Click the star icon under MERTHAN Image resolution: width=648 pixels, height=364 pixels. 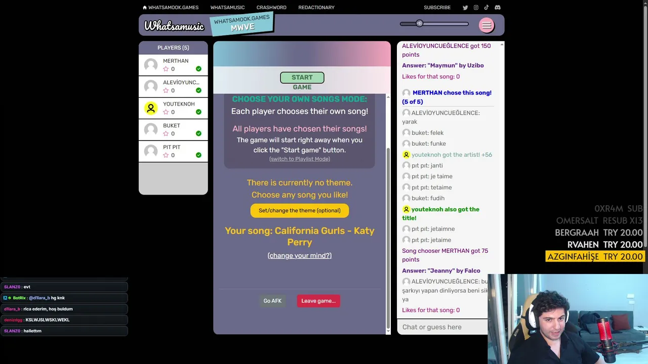click(166, 69)
